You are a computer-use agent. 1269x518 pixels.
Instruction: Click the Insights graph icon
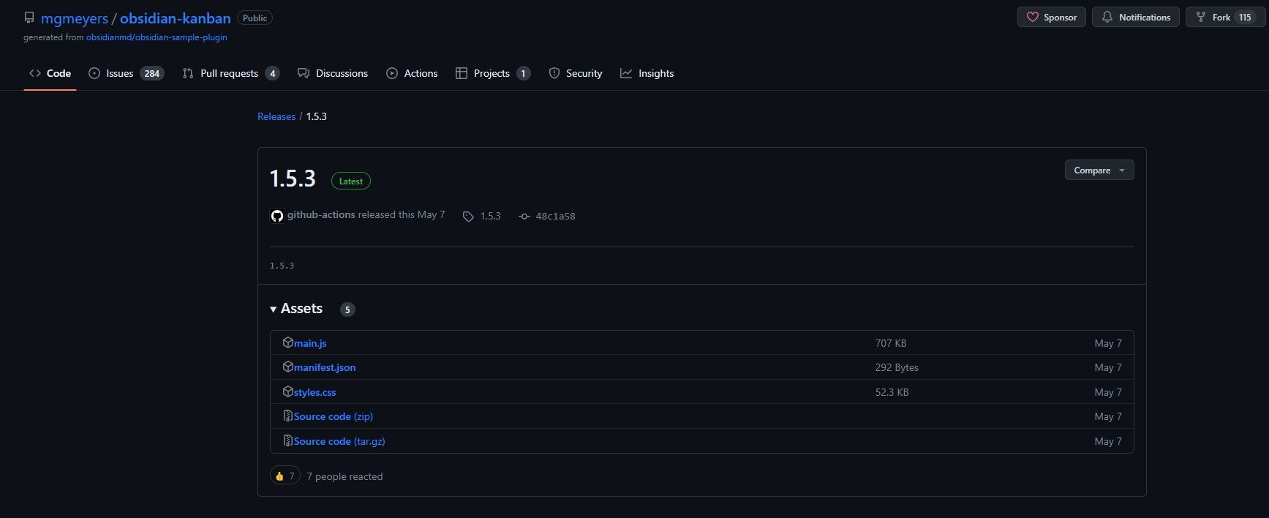pos(626,73)
